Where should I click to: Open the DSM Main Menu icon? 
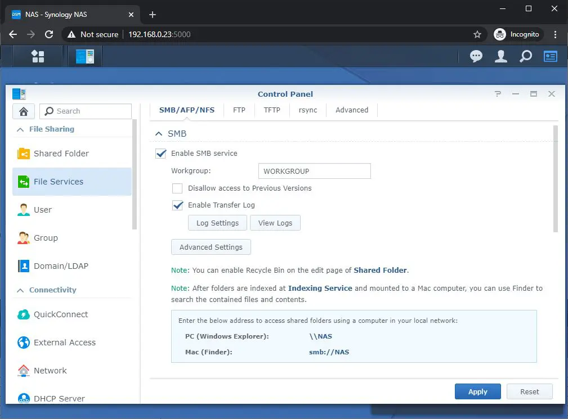tap(38, 56)
